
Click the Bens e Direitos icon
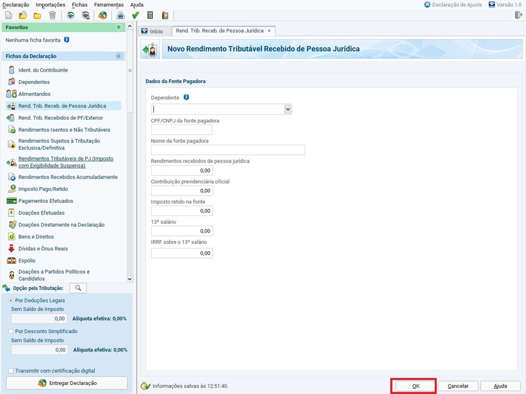point(11,237)
